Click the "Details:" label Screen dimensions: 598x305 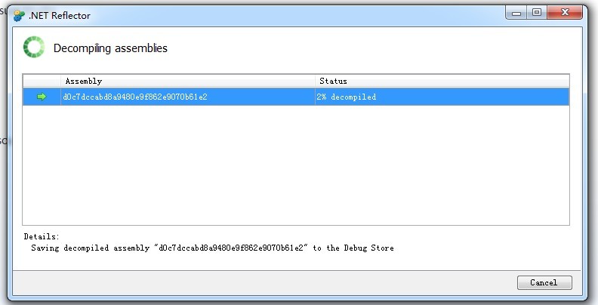tap(42, 236)
